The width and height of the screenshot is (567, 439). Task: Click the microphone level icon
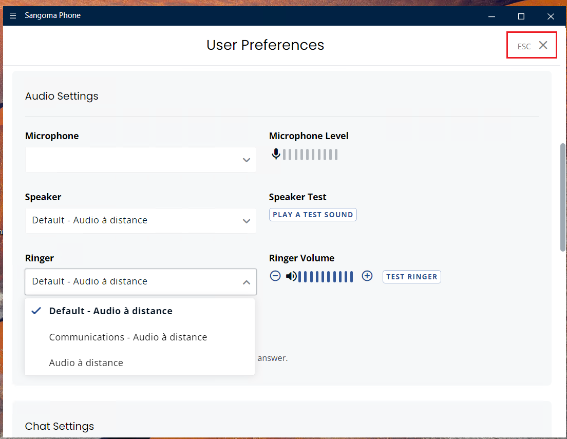click(x=276, y=154)
